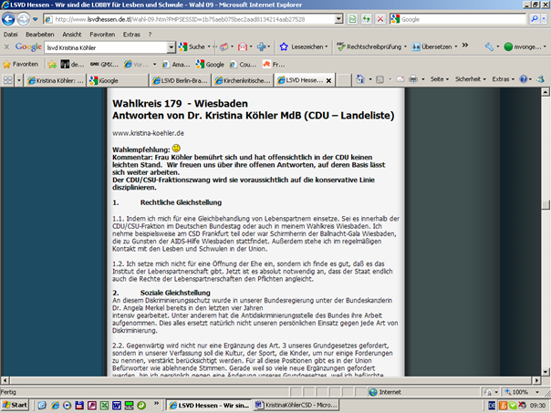Image resolution: width=551 pixels, height=413 pixels.
Task: Click the Übersetzen translate button
Action: coord(434,46)
